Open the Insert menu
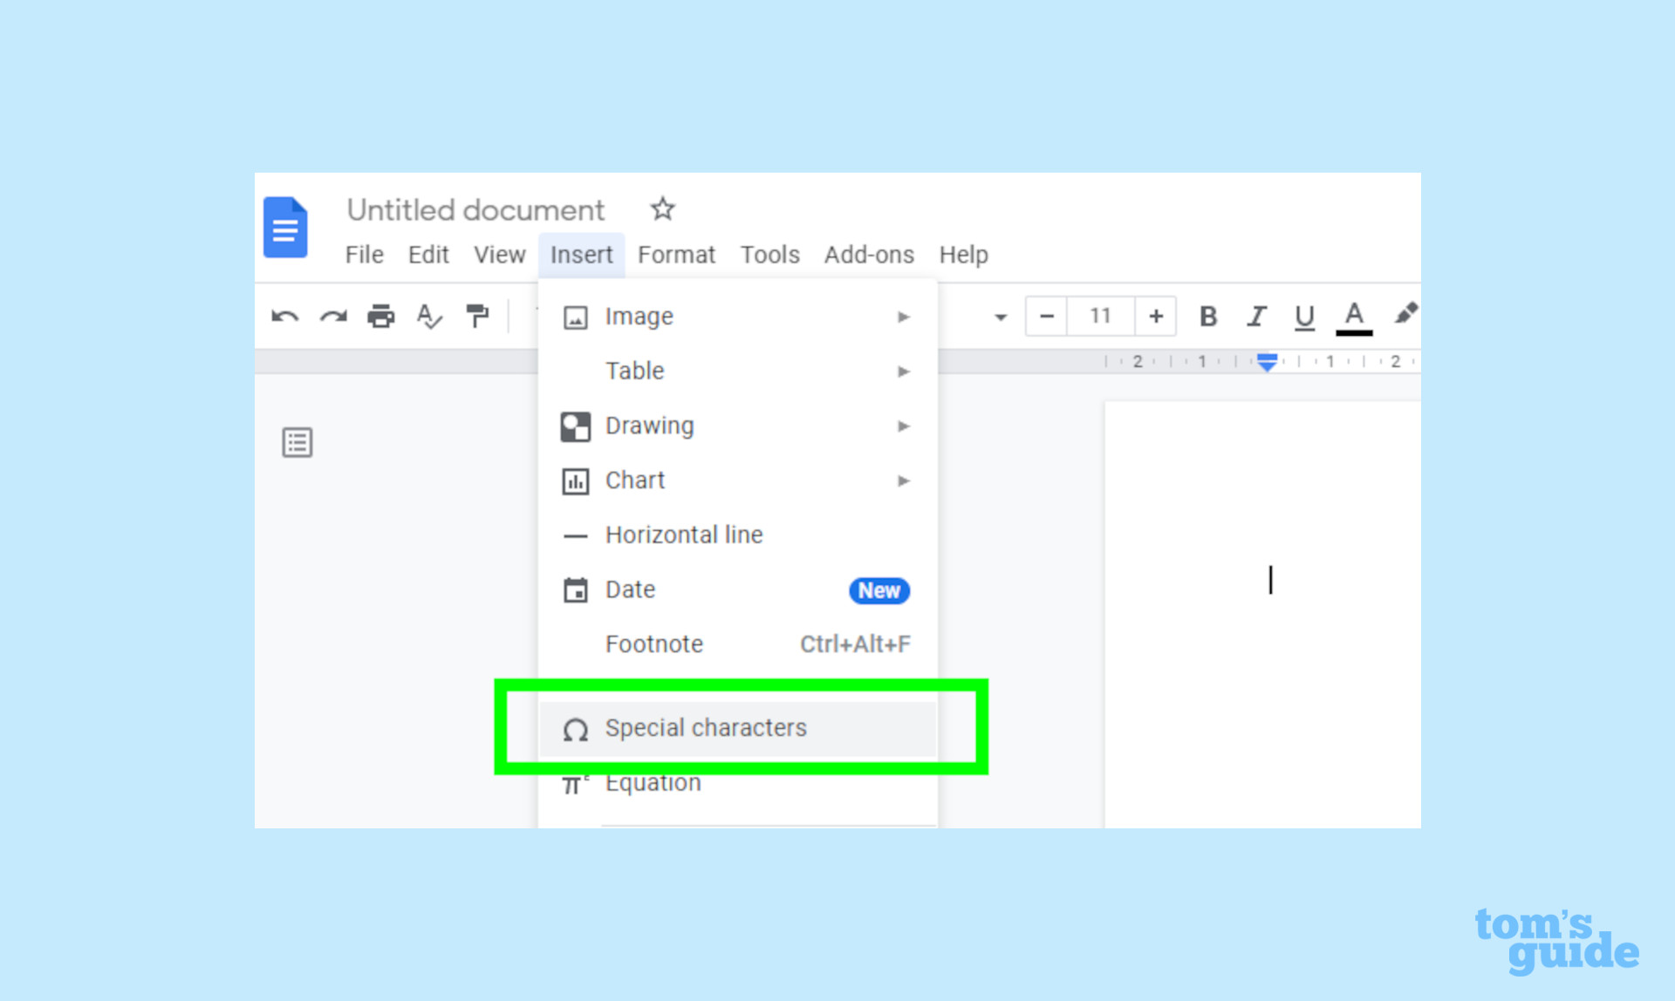 581,255
